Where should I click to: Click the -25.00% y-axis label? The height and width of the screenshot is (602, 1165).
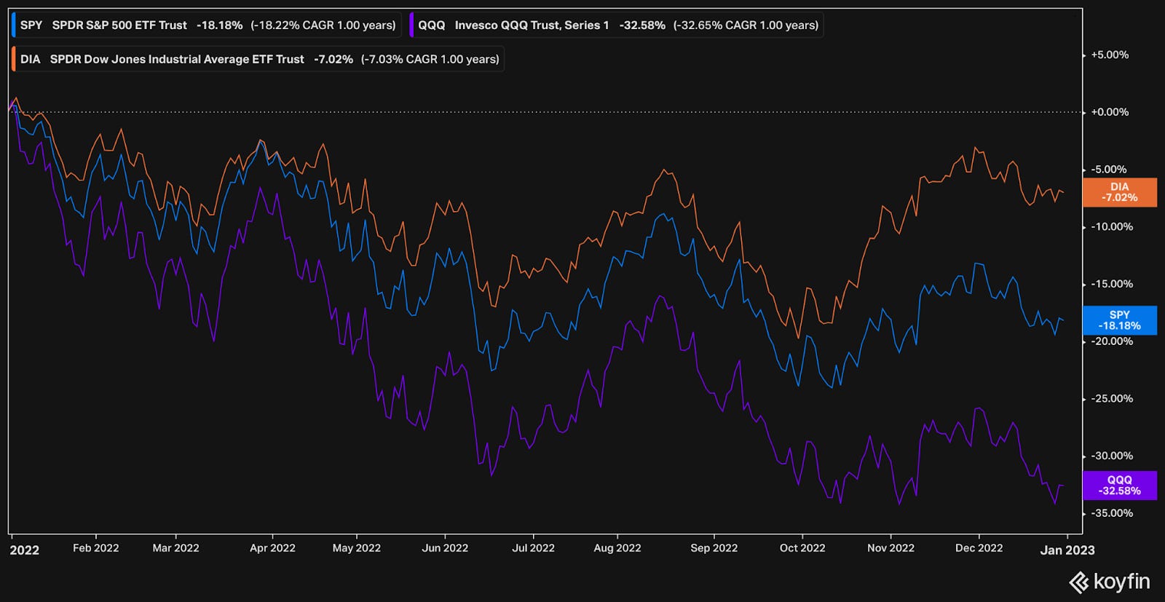(x=1112, y=398)
